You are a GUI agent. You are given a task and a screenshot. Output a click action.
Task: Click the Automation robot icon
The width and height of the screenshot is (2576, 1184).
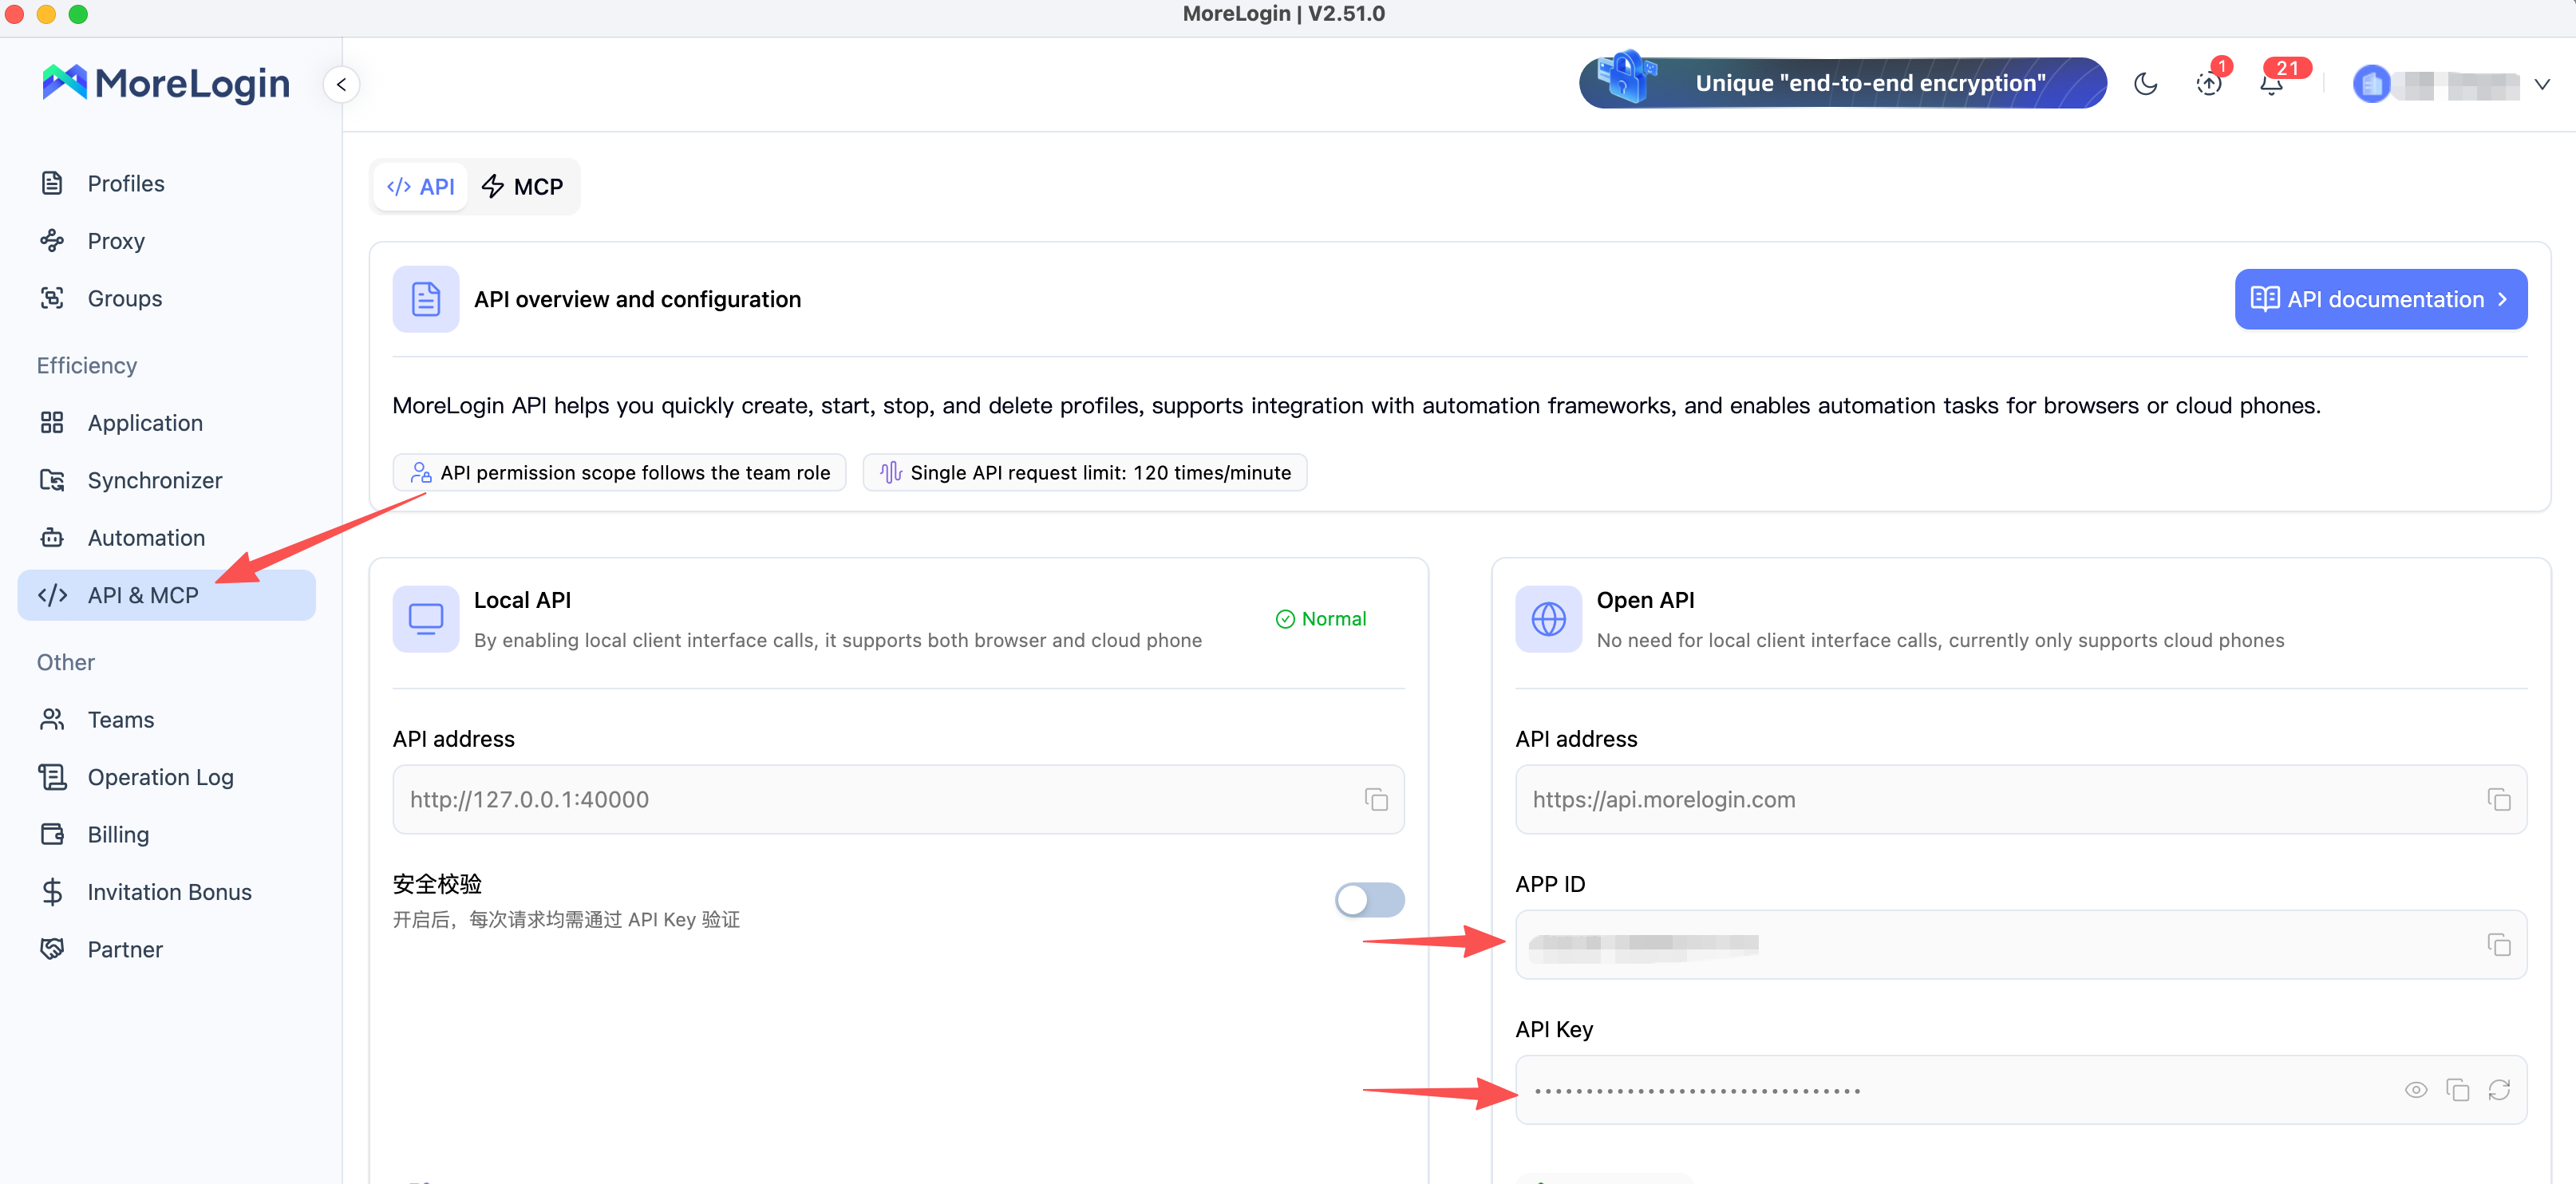point(52,538)
